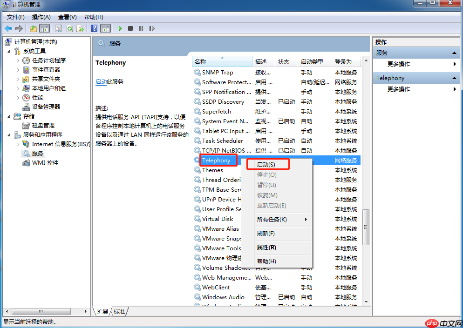Click the green Start service toolbar icon

(x=120, y=28)
